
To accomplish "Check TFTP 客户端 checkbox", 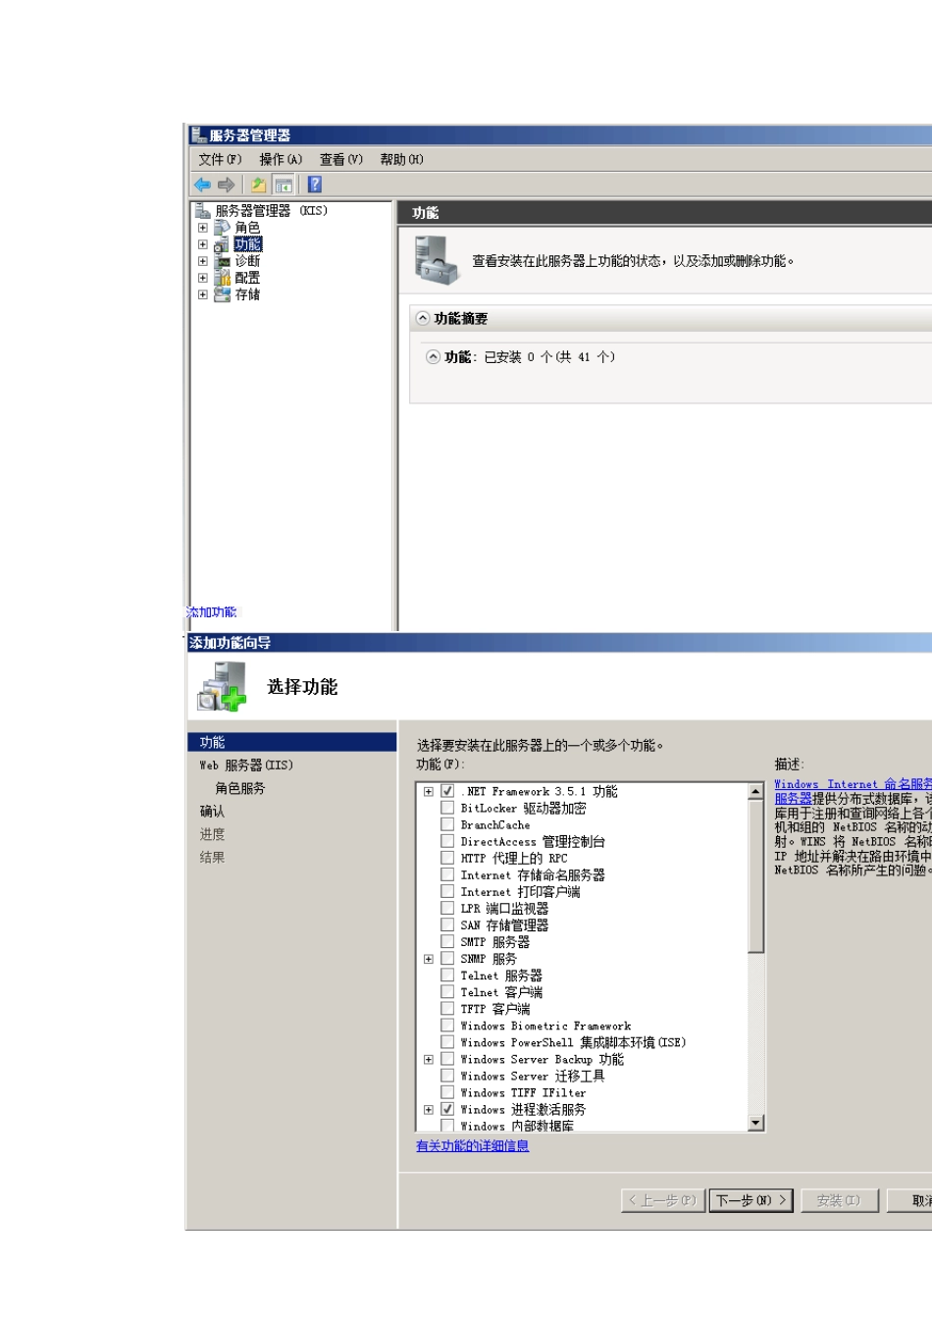I will click(447, 1009).
